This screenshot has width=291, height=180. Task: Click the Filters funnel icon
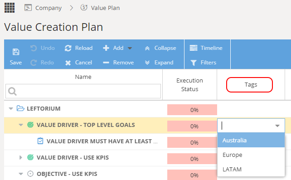click(194, 63)
